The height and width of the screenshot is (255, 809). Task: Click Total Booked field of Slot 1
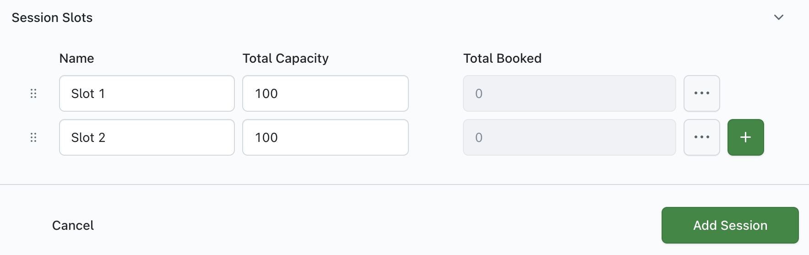pyautogui.click(x=569, y=93)
